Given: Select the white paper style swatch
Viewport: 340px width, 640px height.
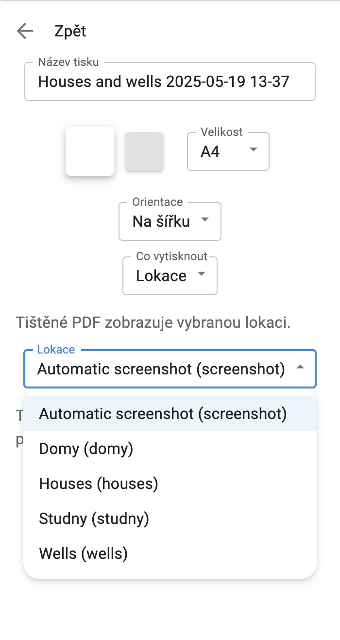Looking at the screenshot, I should tap(89, 151).
